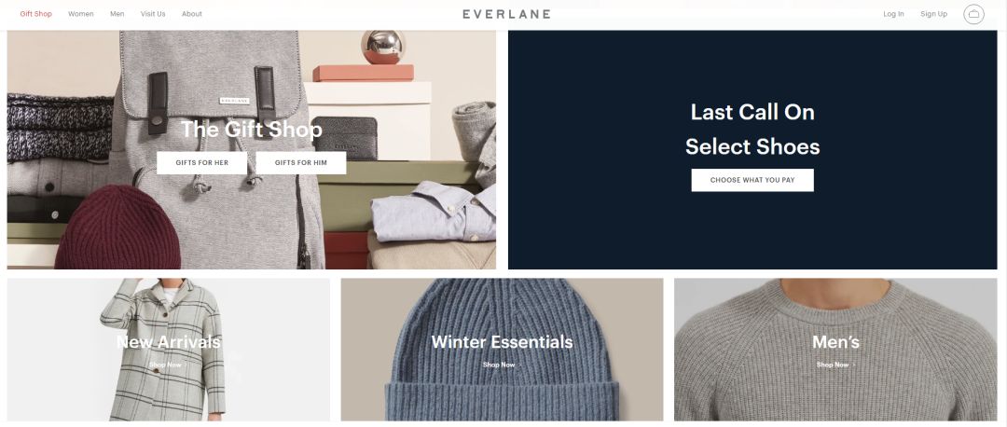Open the Men menu
The width and height of the screenshot is (1007, 427).
[117, 14]
